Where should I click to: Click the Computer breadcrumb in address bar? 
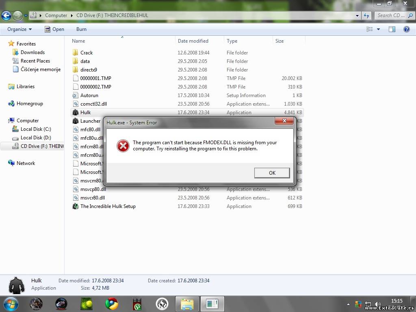coord(56,15)
